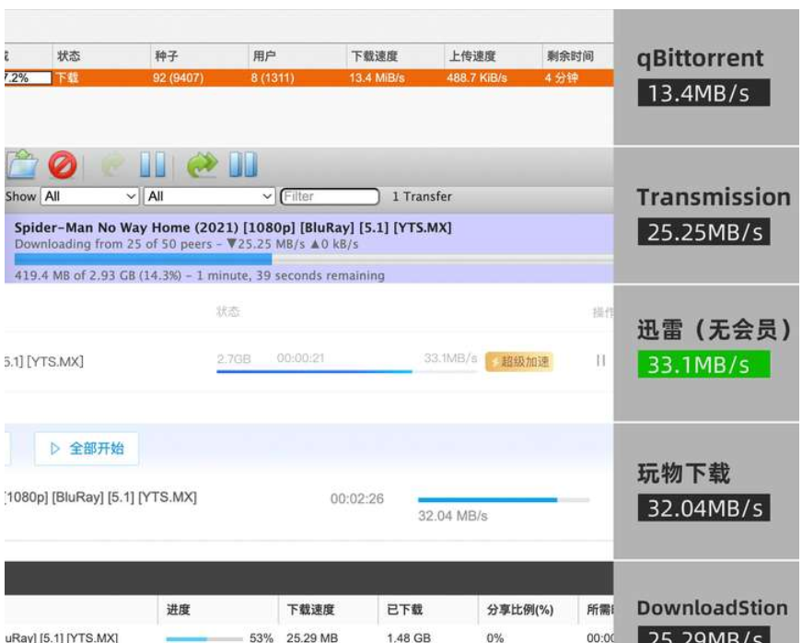Click the 33.1MB/s speed in Xunlei row
This screenshot has width=802, height=643.
pyautogui.click(x=450, y=358)
